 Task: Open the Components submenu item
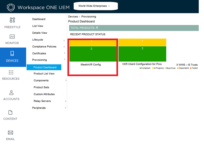tap(41, 80)
